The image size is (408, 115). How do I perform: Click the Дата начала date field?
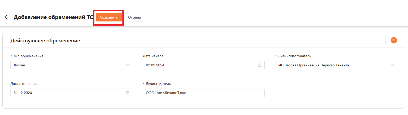[x=199, y=65]
